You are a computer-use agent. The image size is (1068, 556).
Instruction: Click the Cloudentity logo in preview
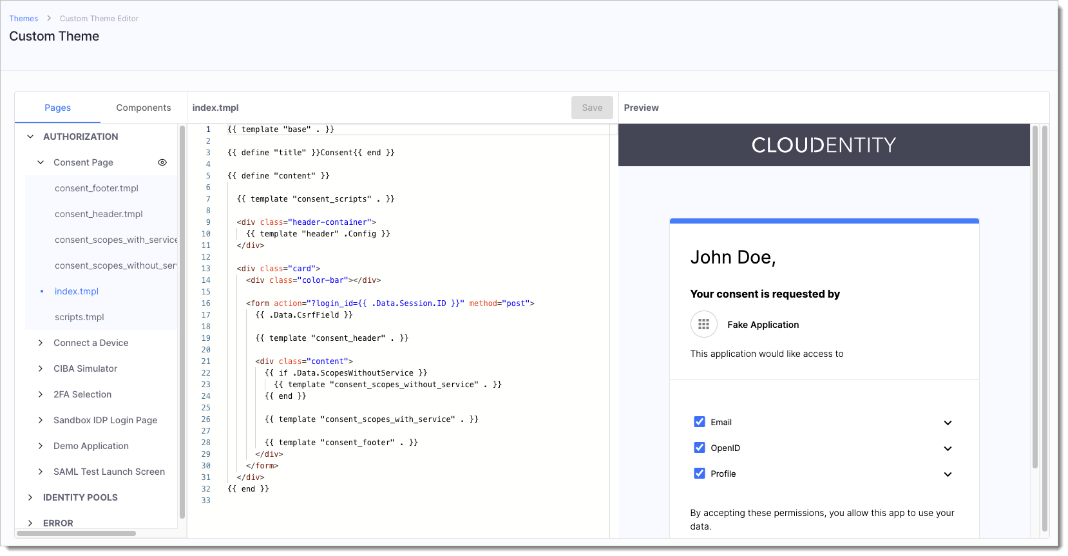823,145
